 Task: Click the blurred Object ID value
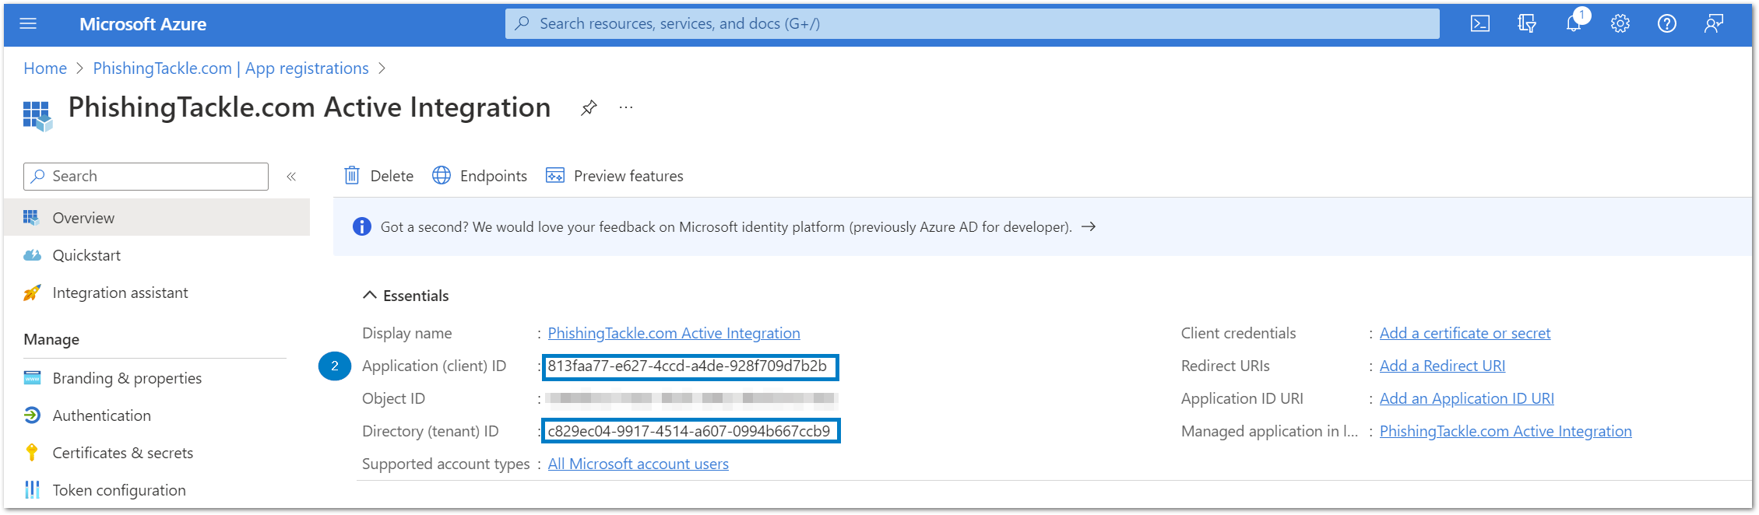pos(691,398)
